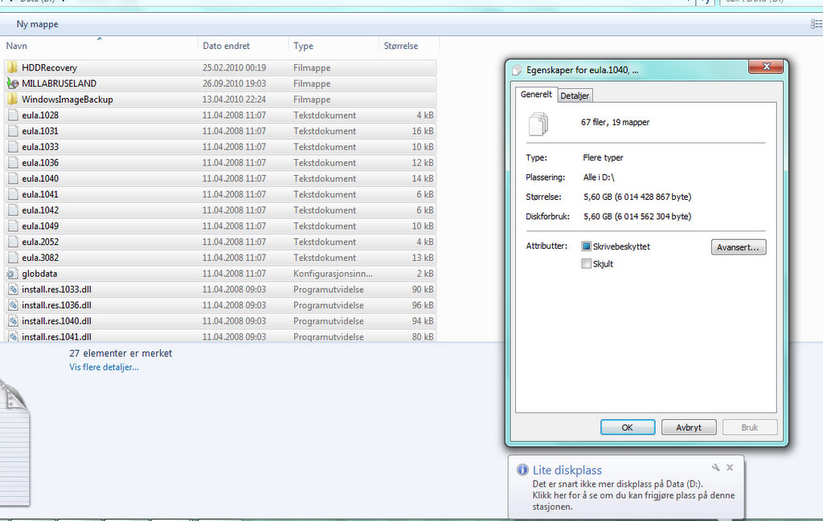Click the eula.1033 file icon
This screenshot has height=521, width=823.
pyautogui.click(x=13, y=147)
